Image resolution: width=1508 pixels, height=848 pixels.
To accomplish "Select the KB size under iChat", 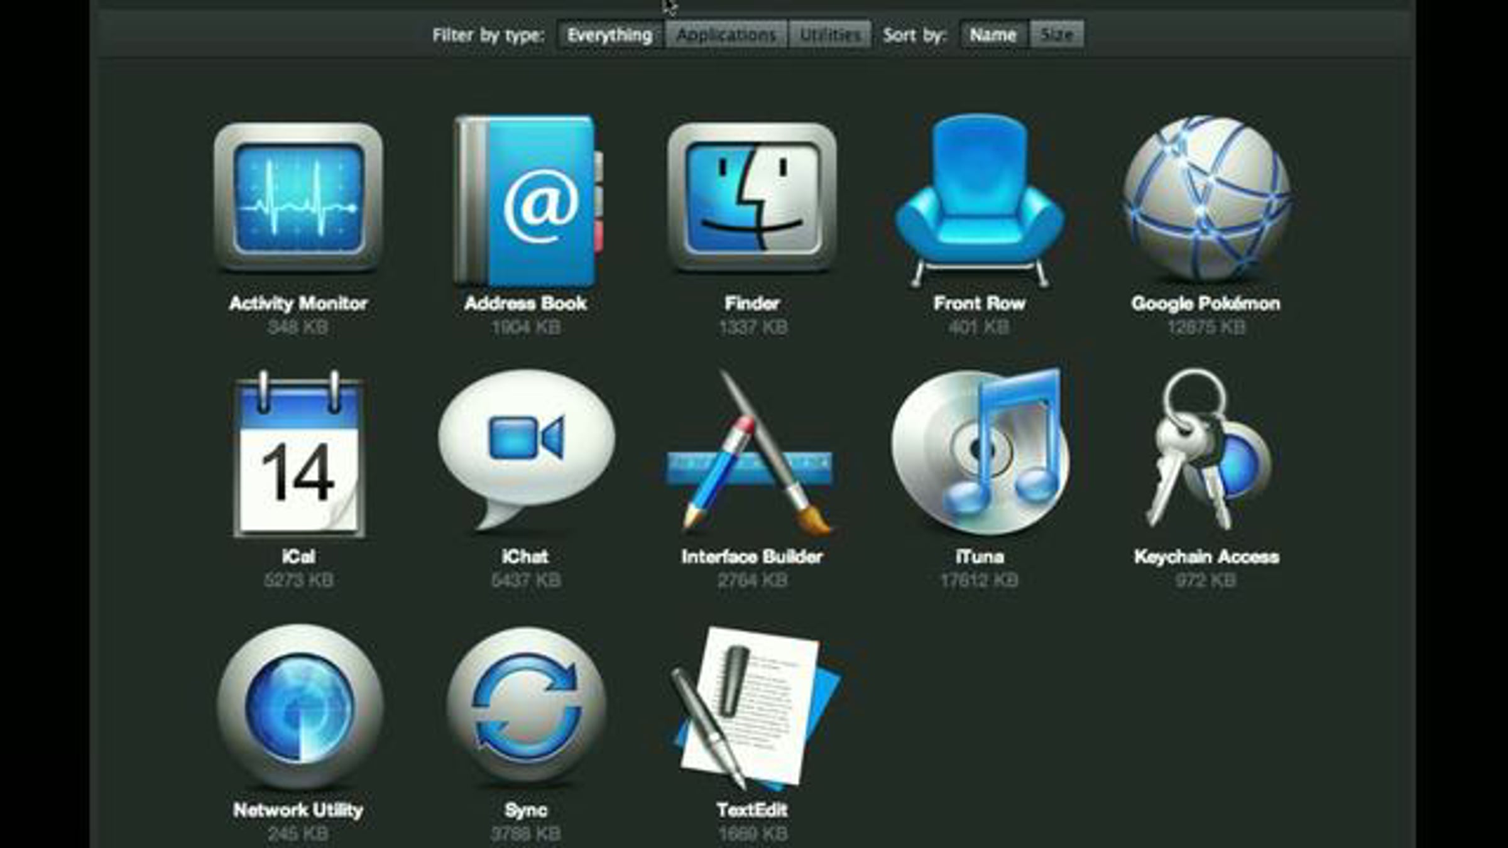I will coord(526,580).
